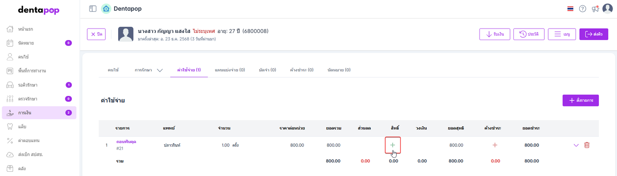Switch to the มัดจำ tab
The height and width of the screenshot is (176, 617).
tap(268, 70)
